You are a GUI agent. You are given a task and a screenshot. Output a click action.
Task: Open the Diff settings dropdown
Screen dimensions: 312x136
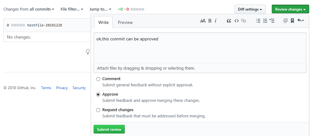point(250,9)
